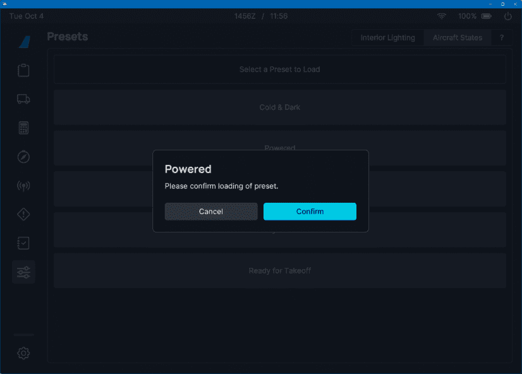Cancel the preset loading dialog
Viewport: 522px width, 374px height.
click(210, 212)
